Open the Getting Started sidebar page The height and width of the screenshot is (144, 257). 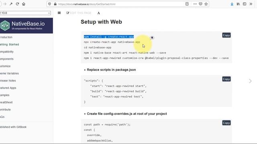[9, 44]
